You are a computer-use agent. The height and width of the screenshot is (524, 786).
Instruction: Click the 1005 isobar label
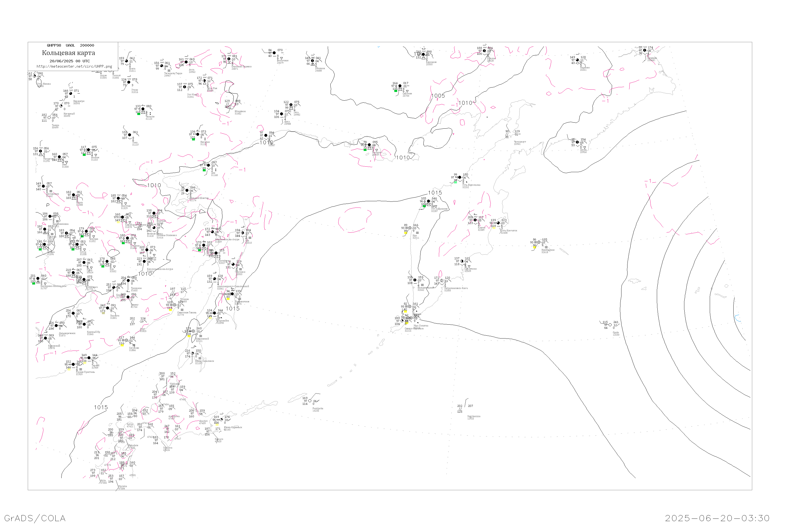[438, 96]
